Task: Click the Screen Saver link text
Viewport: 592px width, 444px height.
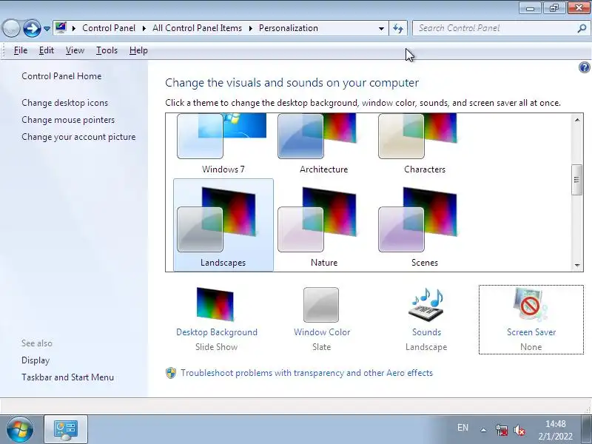Action: pyautogui.click(x=531, y=332)
